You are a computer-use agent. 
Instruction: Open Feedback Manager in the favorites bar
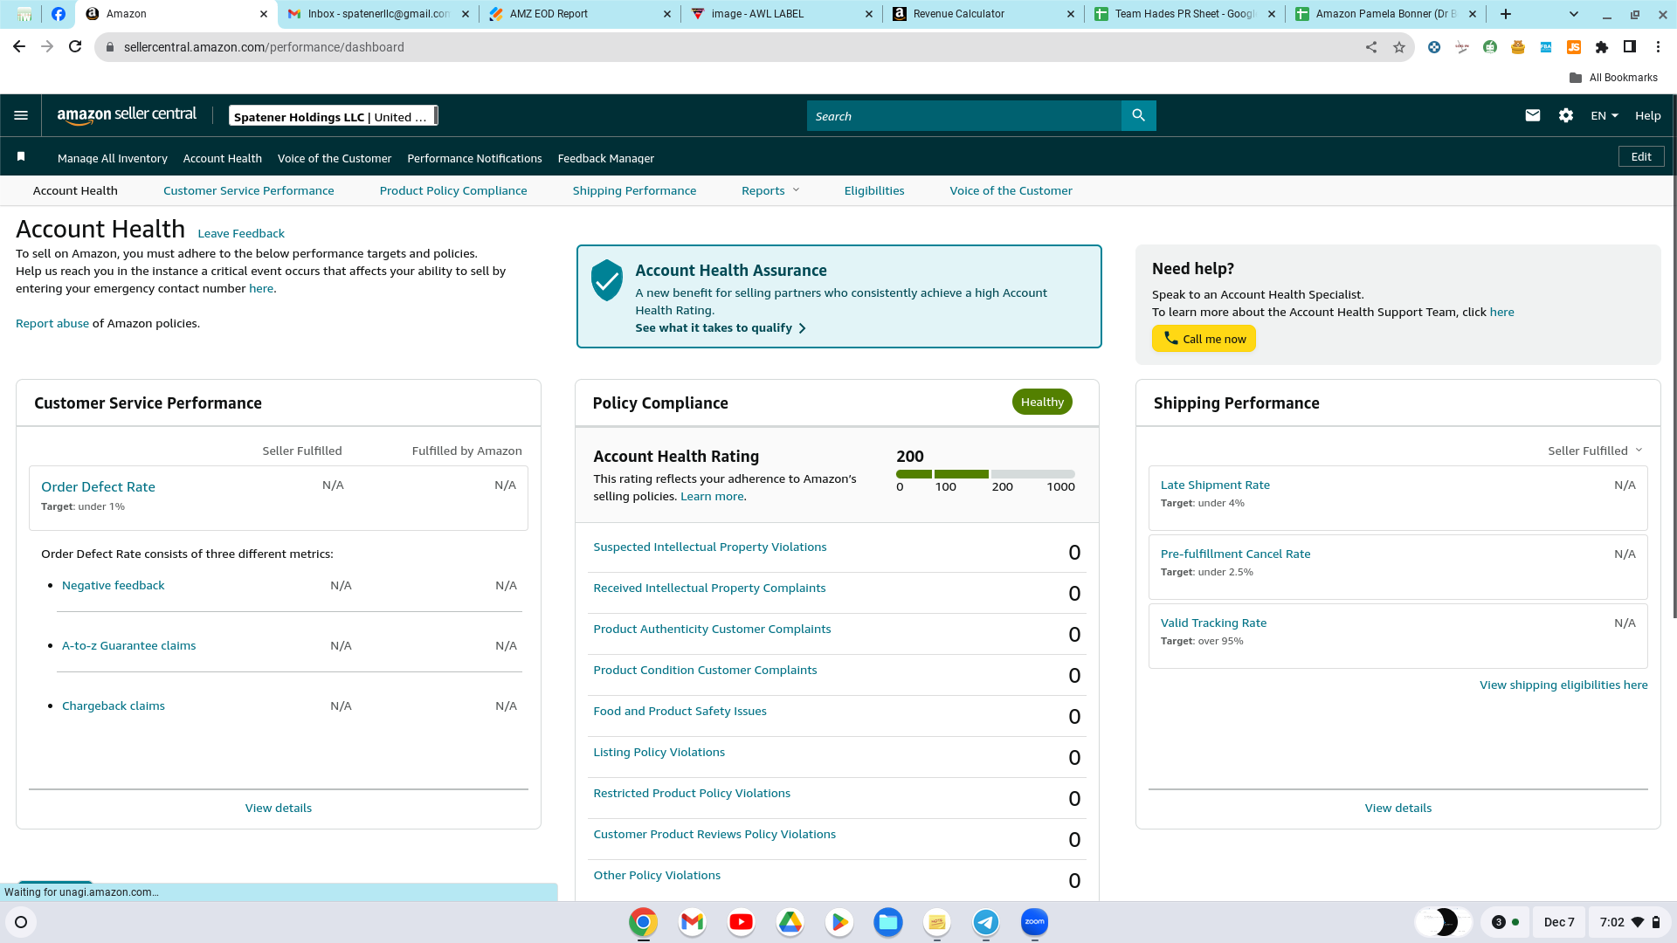pos(606,158)
